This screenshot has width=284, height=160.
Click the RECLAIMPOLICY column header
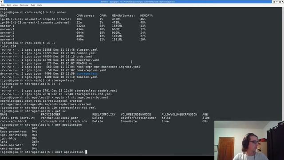click(104, 115)
